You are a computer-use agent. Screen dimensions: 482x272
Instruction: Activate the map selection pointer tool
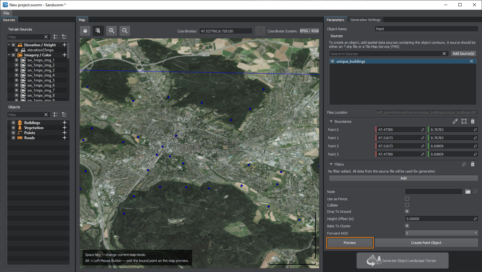click(98, 31)
